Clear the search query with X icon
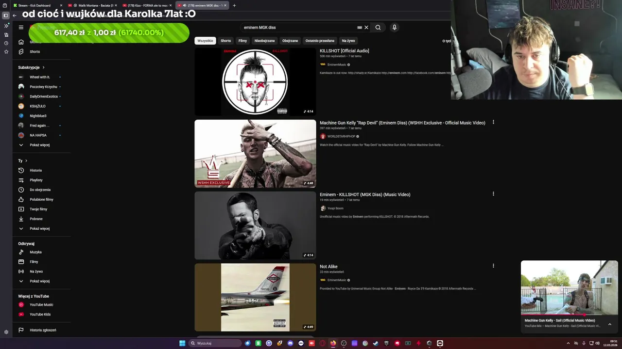 coord(366,27)
